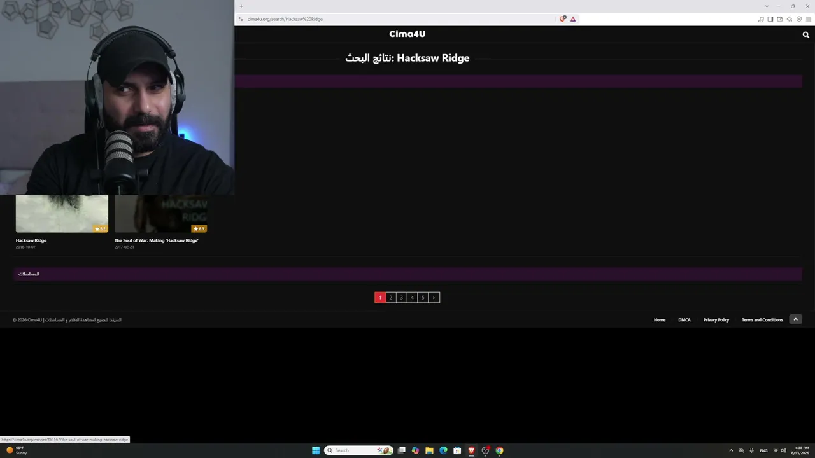Image resolution: width=815 pixels, height=458 pixels.
Task: Click the new tab plus button
Action: click(x=241, y=6)
